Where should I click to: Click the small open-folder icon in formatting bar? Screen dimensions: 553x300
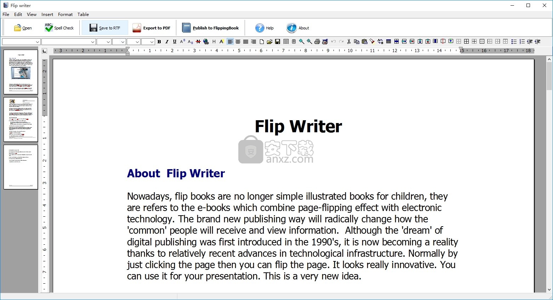[x=269, y=42]
